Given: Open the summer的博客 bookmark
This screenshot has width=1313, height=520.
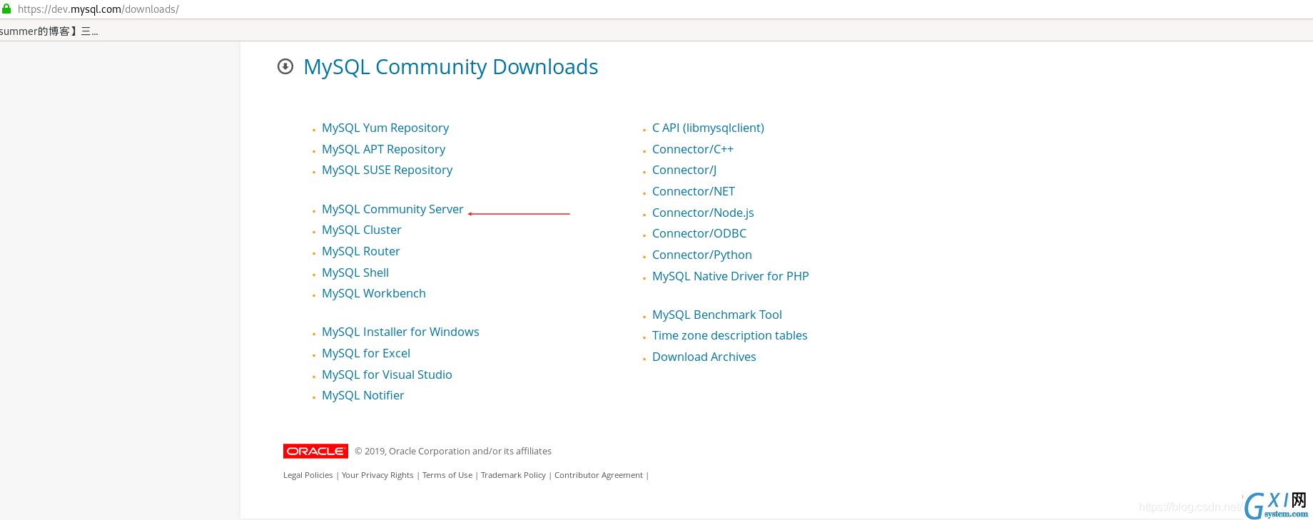Looking at the screenshot, I should point(49,31).
